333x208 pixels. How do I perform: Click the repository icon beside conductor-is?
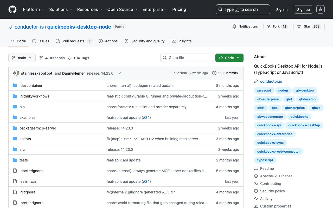click(10, 27)
